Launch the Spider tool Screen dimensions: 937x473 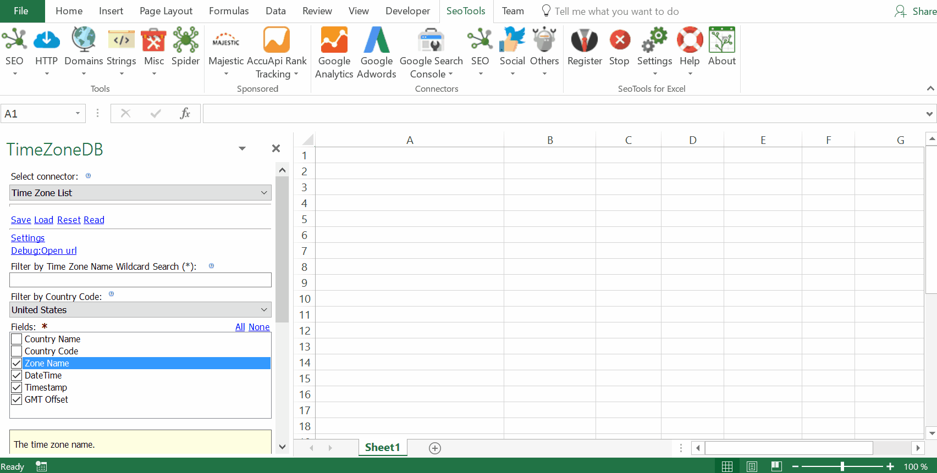click(x=186, y=40)
